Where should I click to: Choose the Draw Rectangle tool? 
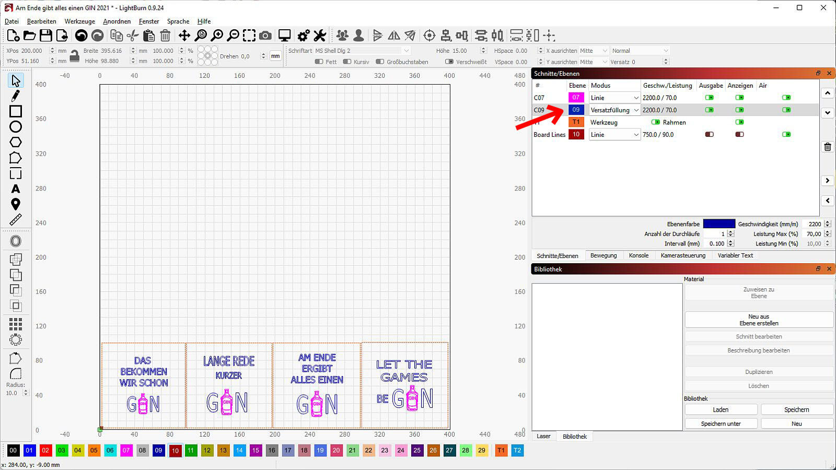pyautogui.click(x=16, y=111)
